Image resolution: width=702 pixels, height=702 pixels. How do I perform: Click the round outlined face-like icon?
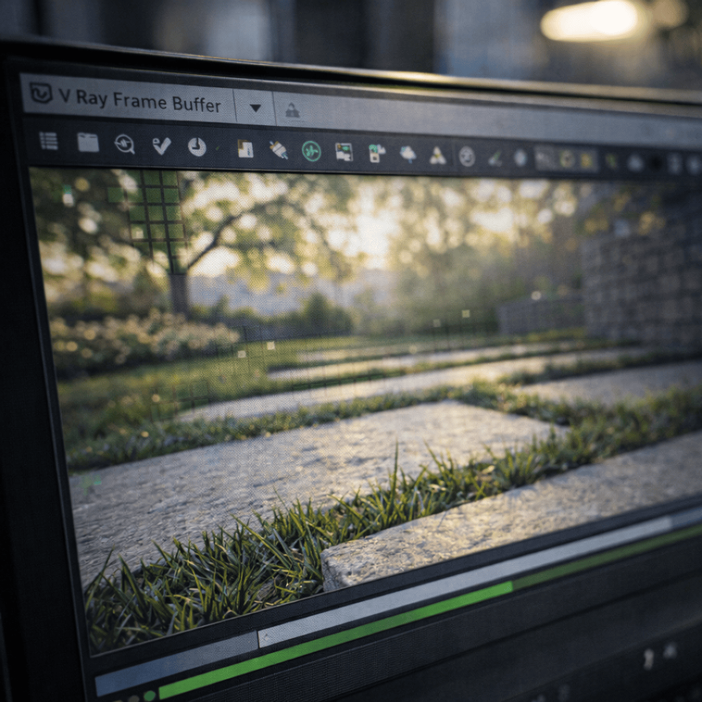pyautogui.click(x=467, y=156)
